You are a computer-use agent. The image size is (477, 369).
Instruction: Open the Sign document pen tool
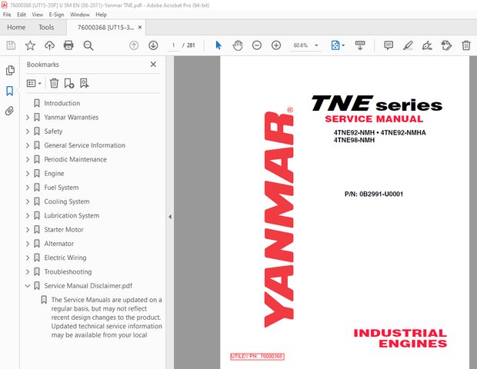427,45
